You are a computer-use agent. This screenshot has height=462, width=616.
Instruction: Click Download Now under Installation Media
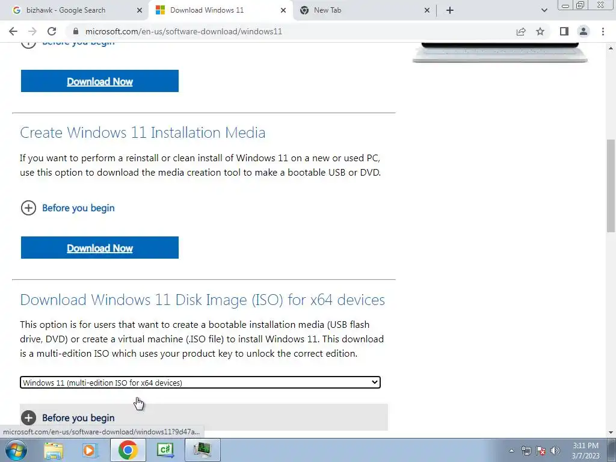point(100,247)
